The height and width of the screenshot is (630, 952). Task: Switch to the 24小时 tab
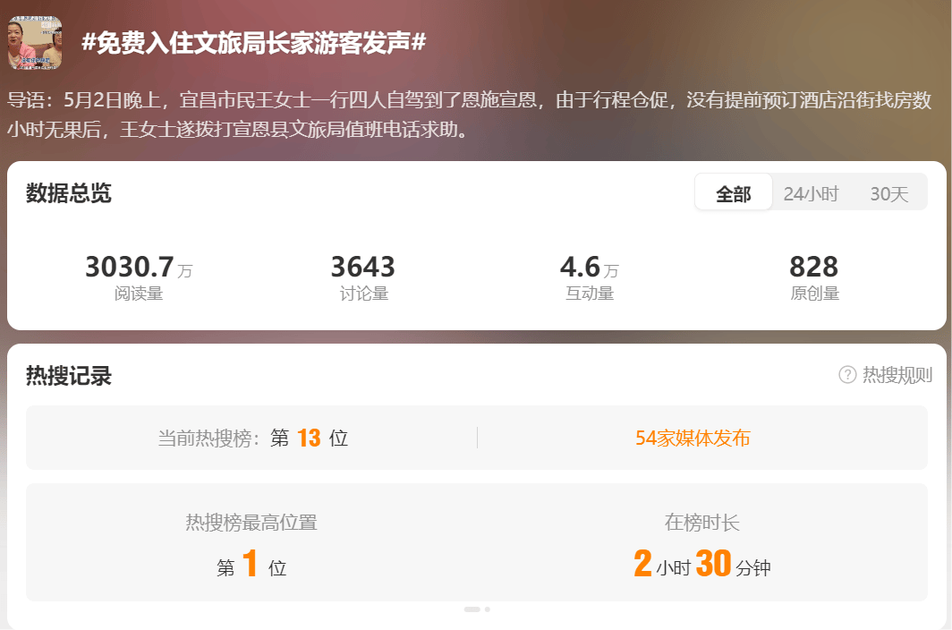[811, 193]
